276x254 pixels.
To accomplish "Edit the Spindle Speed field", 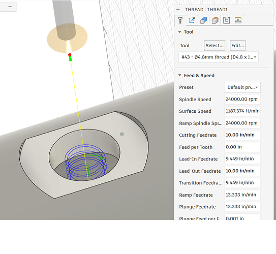I will tap(242, 99).
